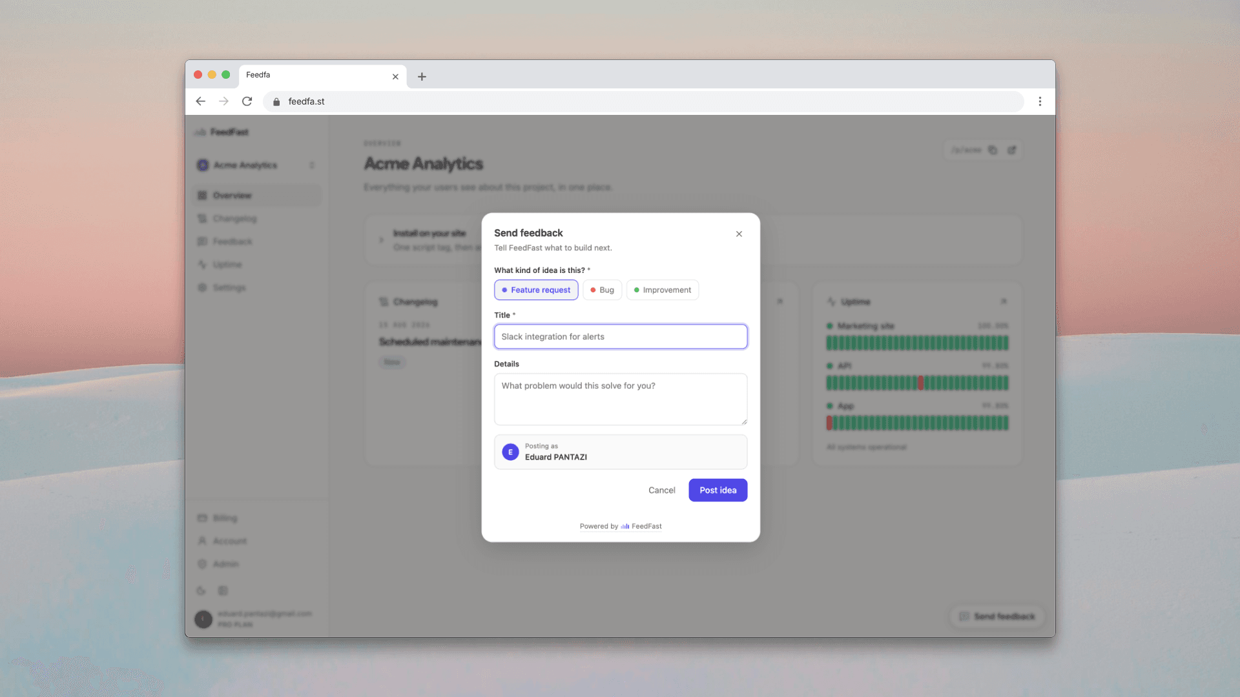Close the Feedfa browser tab

coord(395,77)
